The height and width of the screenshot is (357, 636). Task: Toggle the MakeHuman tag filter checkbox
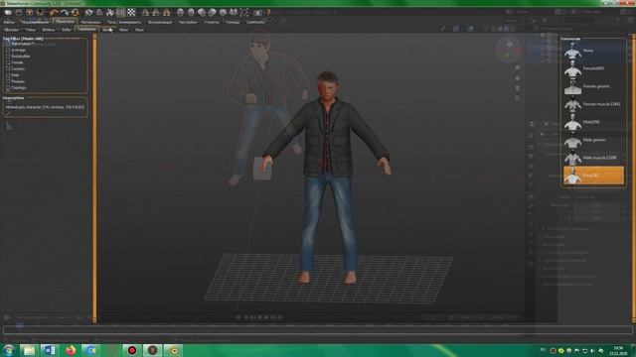click(8, 44)
